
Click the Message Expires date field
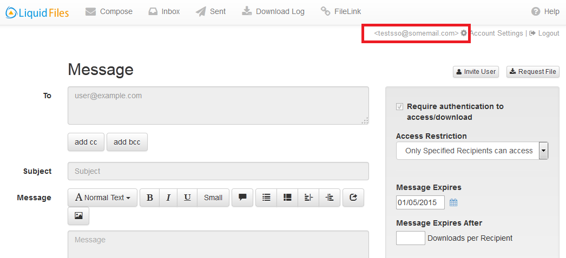pos(420,202)
